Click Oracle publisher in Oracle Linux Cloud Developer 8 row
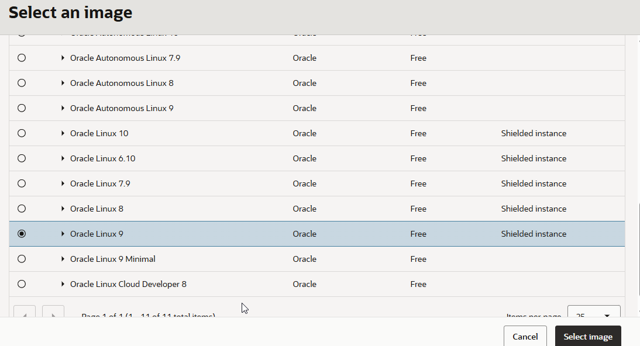 coord(304,284)
